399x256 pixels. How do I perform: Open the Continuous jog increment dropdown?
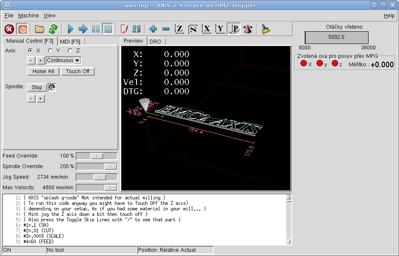pyautogui.click(x=77, y=60)
